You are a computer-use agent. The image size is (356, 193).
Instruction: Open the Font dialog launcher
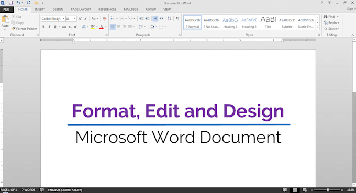[106, 35]
